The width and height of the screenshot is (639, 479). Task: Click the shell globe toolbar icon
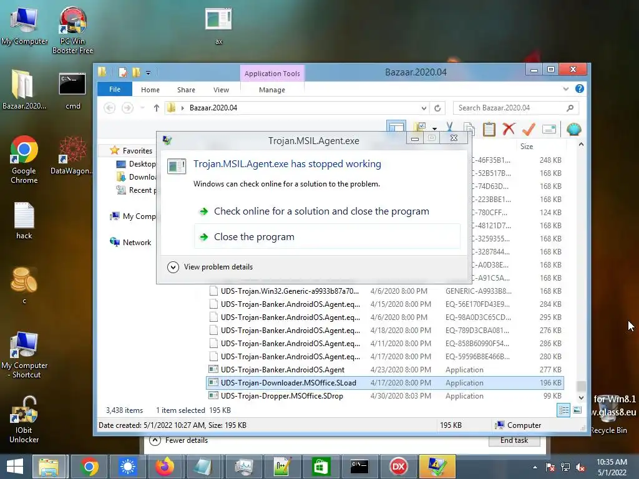574,129
